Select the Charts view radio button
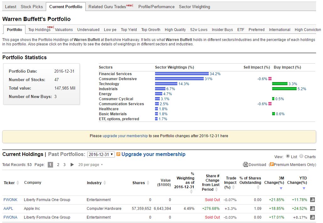 [x=301, y=156]
